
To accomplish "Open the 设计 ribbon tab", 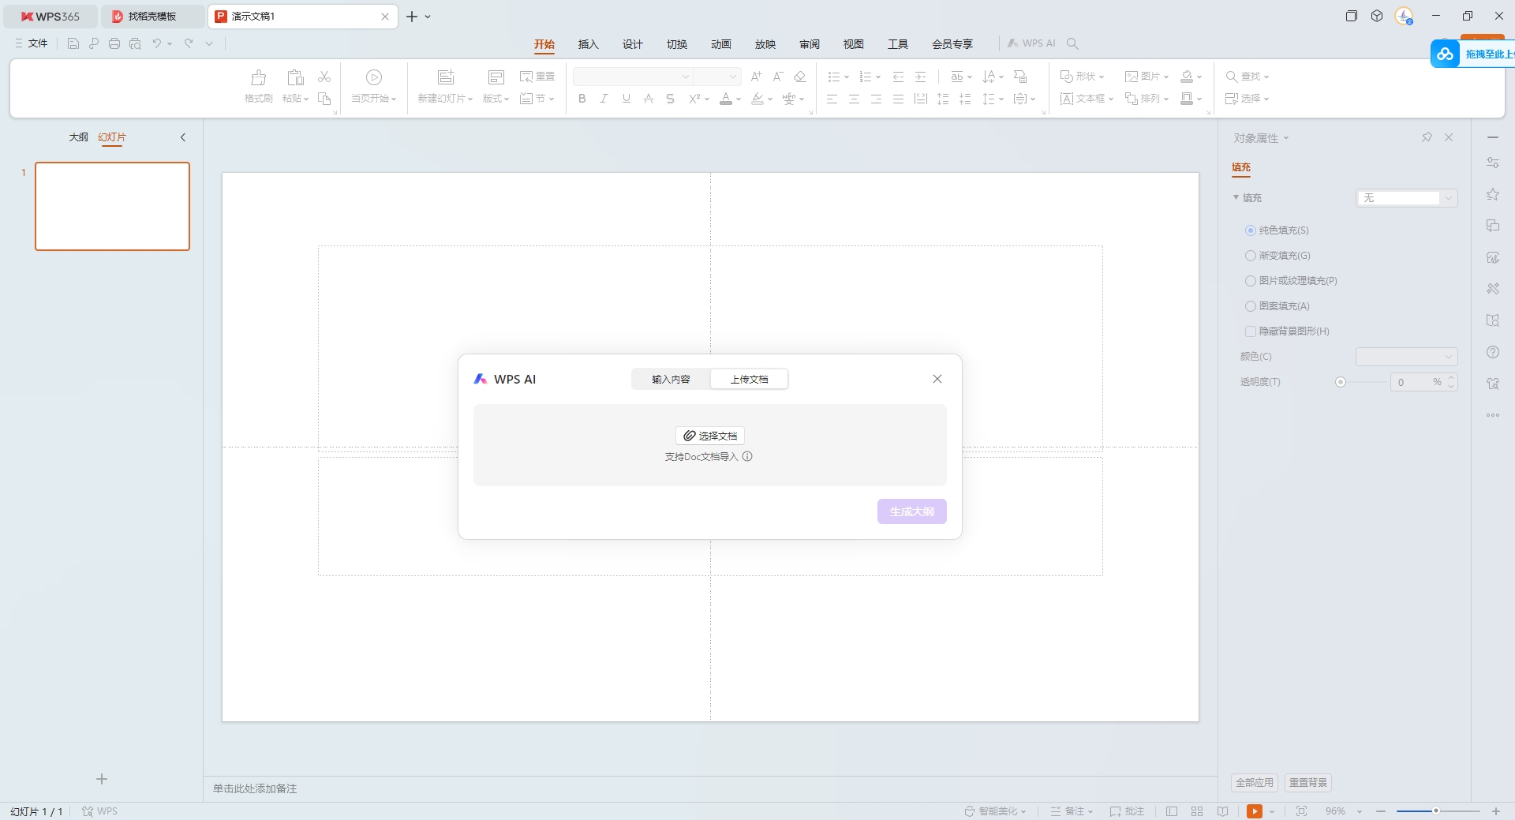I will [x=633, y=44].
